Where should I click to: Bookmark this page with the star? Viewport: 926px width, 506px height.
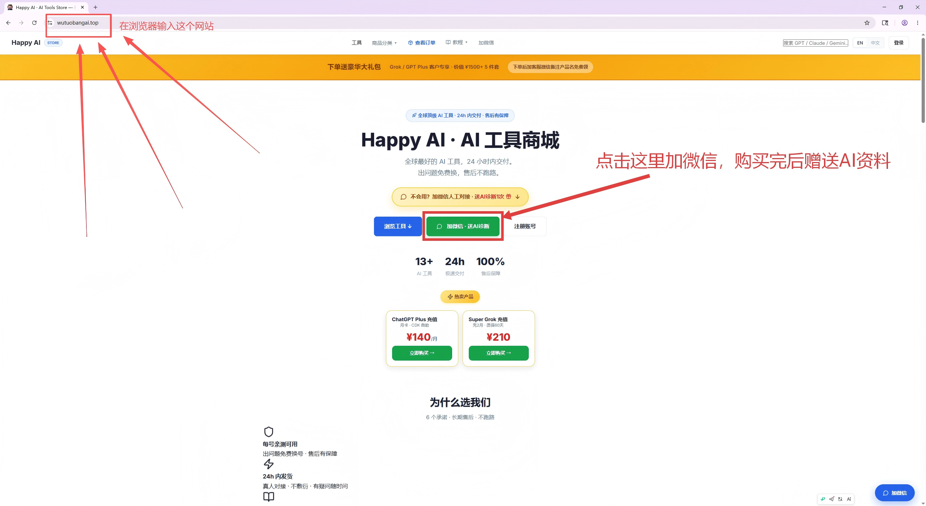click(867, 23)
